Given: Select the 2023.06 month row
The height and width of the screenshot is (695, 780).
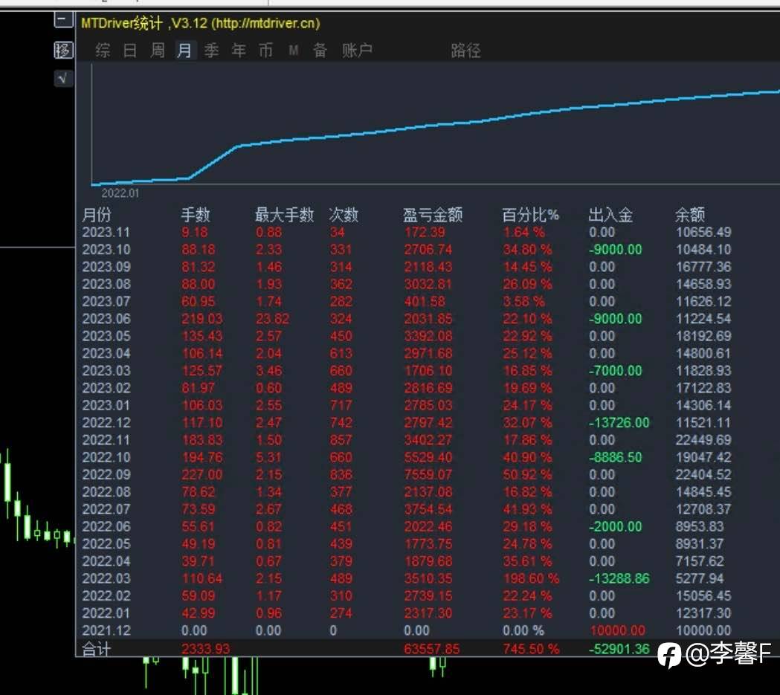Looking at the screenshot, I should (x=407, y=319).
